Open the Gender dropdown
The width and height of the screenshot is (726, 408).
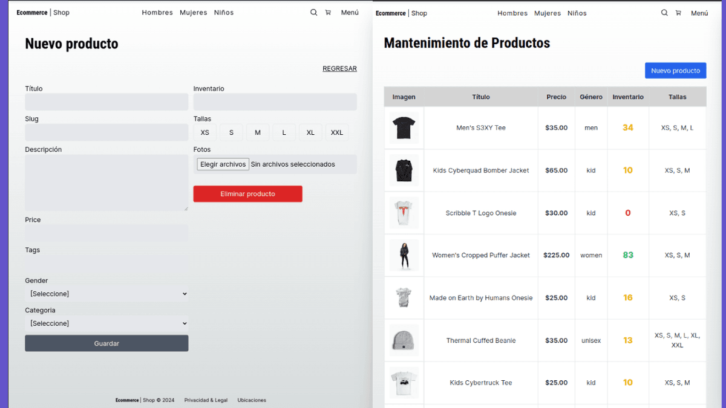pos(106,294)
